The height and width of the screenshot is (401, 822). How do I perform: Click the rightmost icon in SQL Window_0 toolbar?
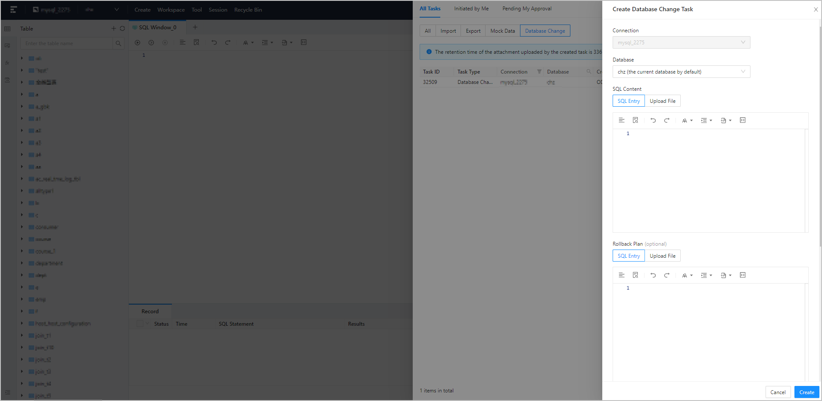point(304,43)
